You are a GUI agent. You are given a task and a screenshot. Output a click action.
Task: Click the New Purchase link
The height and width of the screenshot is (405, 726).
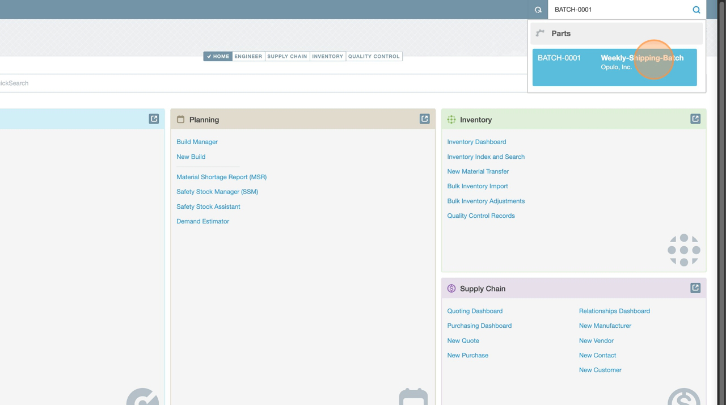(467, 355)
